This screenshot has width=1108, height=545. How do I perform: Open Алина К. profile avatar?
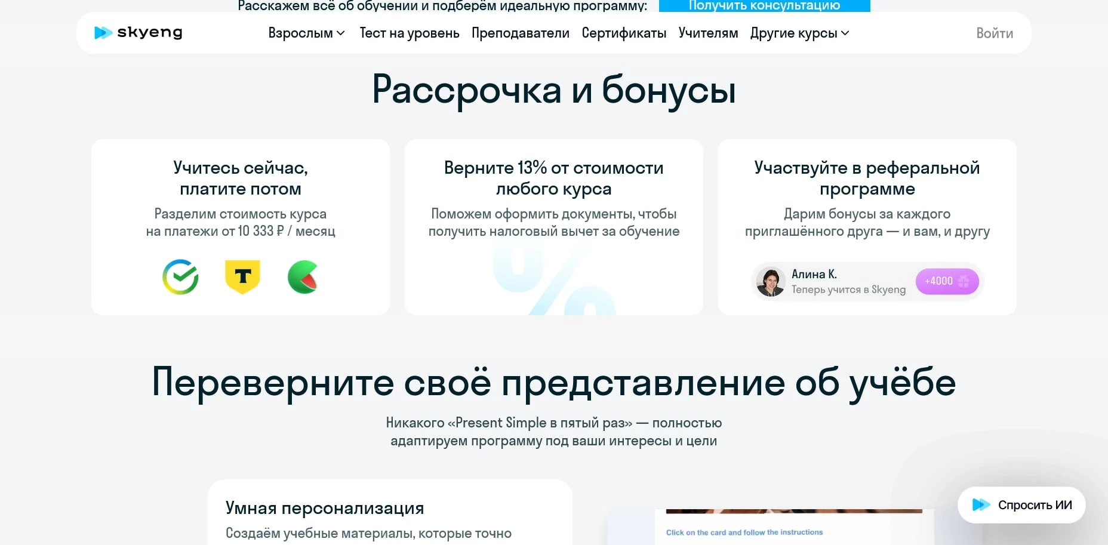click(771, 281)
